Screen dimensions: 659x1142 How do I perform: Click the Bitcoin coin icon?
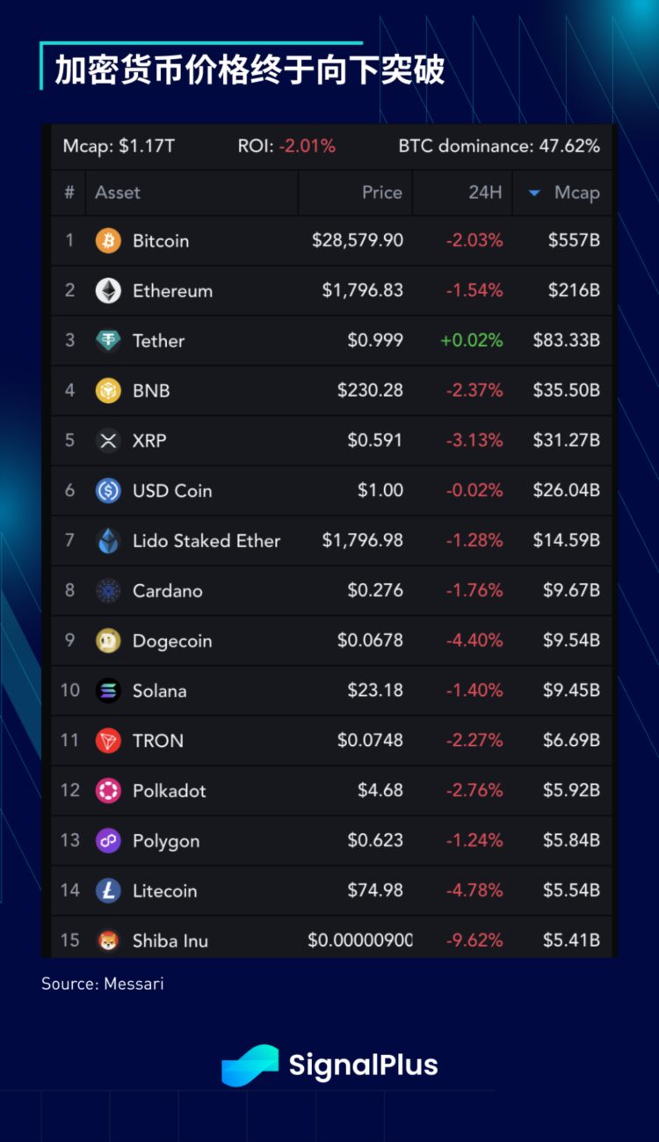pyautogui.click(x=108, y=241)
